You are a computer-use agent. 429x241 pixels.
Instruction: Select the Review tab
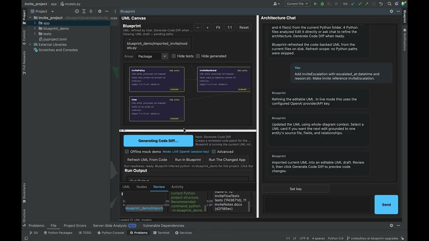coord(159,187)
